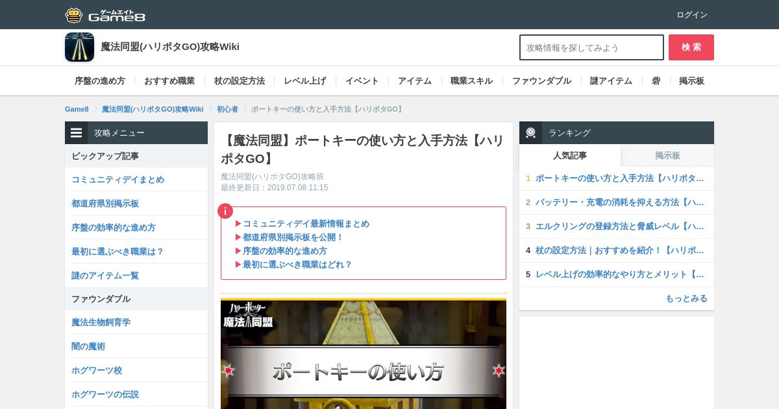Open 序盤の効率的な進め方 in sidebar
The height and width of the screenshot is (409, 779).
[x=136, y=228]
